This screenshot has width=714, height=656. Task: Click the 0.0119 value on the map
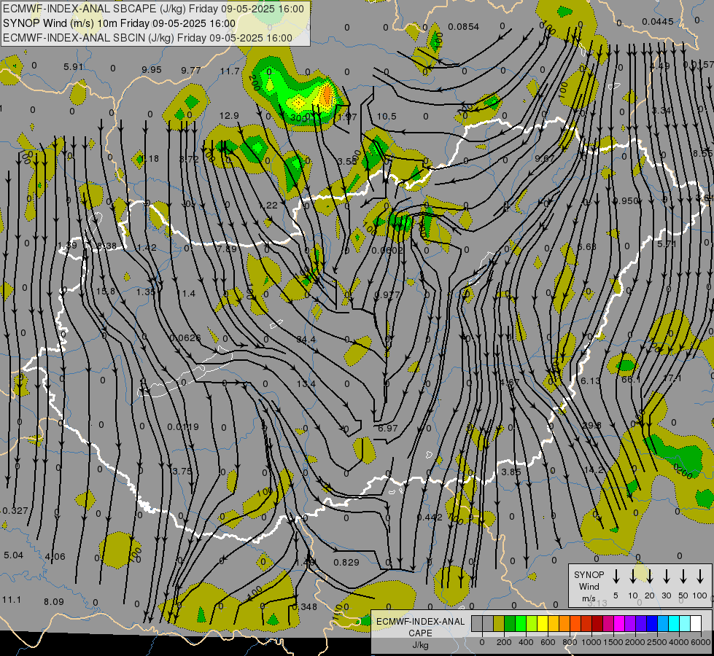click(x=183, y=427)
